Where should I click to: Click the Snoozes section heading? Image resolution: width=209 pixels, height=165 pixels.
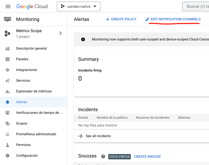87,156
